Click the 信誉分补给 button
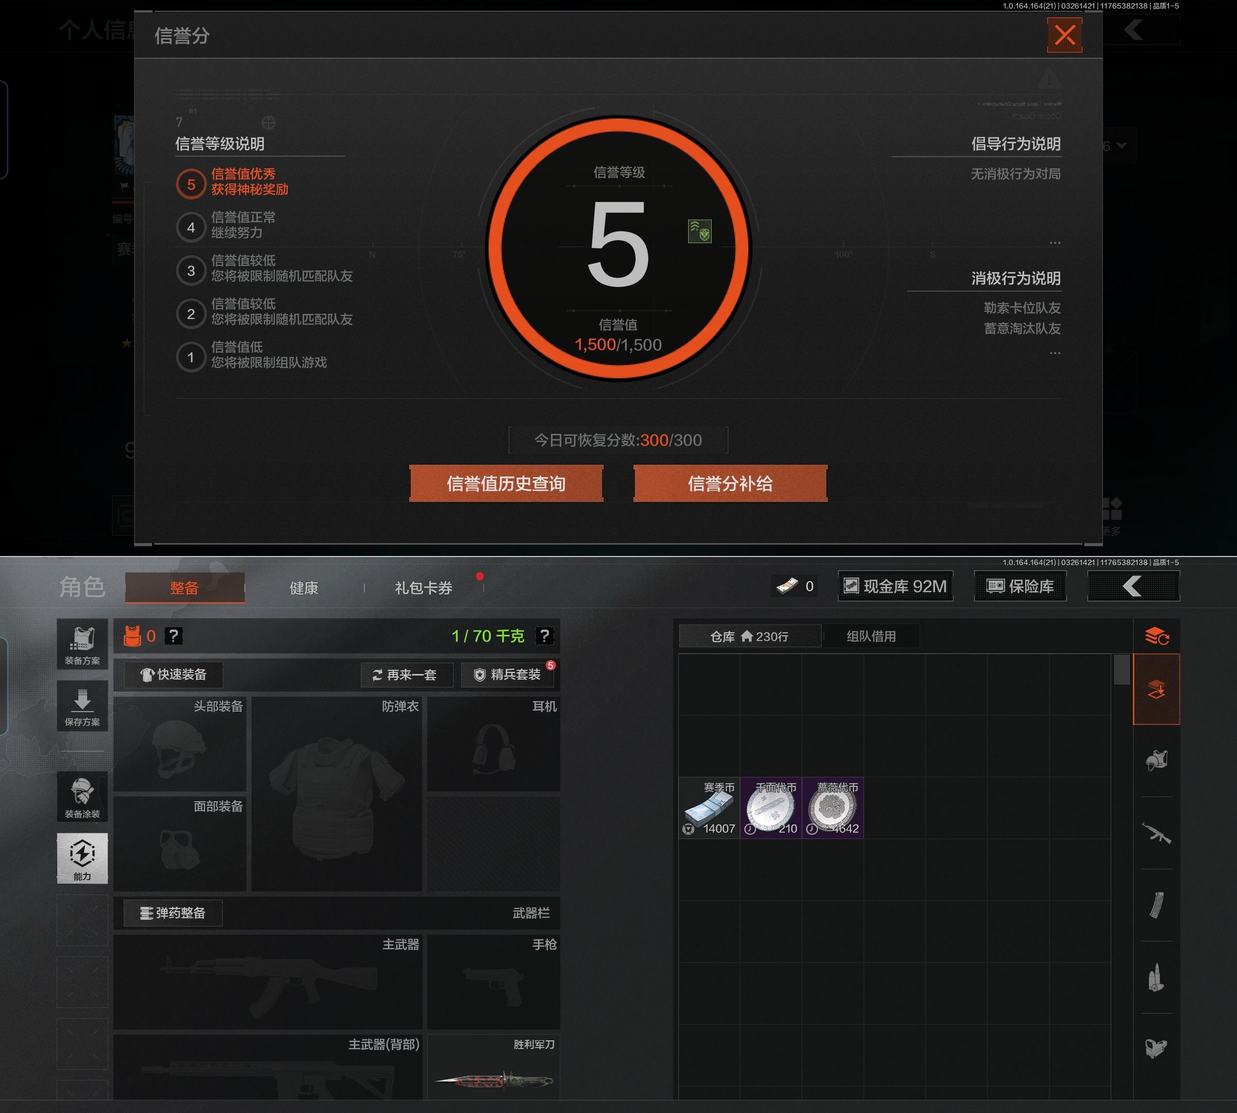This screenshot has width=1237, height=1113. pyautogui.click(x=730, y=484)
